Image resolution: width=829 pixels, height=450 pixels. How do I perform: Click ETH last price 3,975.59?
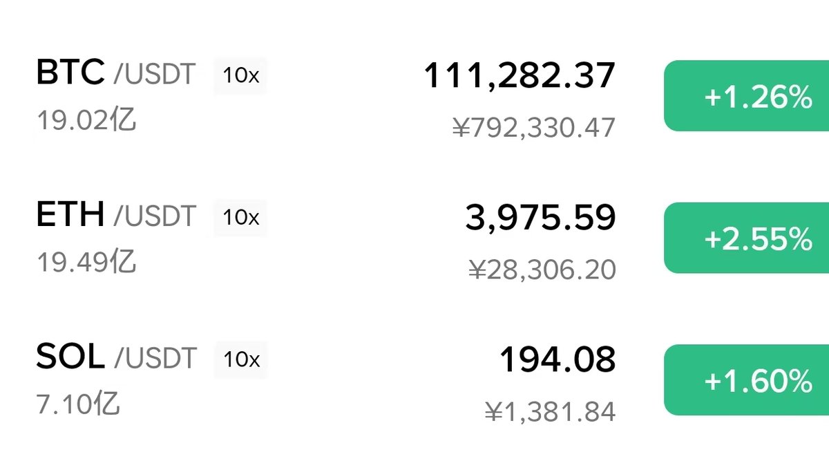click(x=540, y=217)
